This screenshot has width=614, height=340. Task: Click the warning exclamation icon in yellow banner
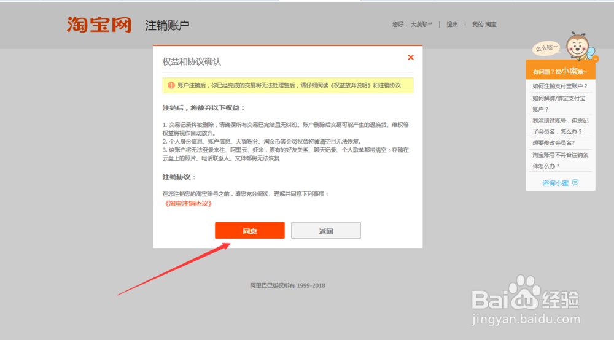(x=171, y=85)
